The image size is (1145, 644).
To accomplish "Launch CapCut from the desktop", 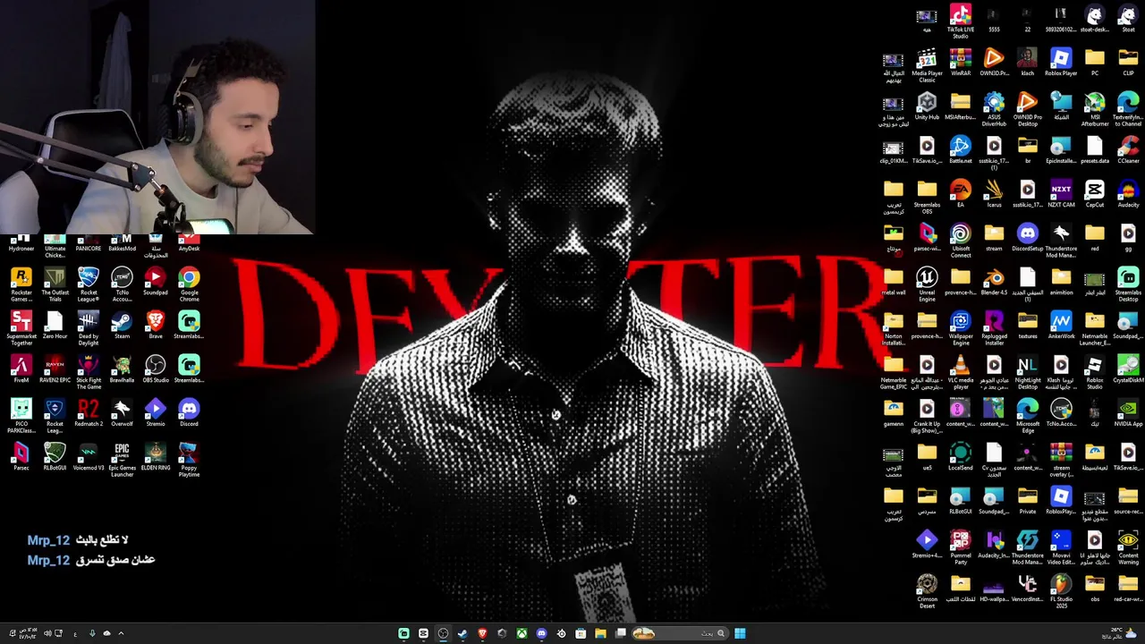I will (1095, 193).
